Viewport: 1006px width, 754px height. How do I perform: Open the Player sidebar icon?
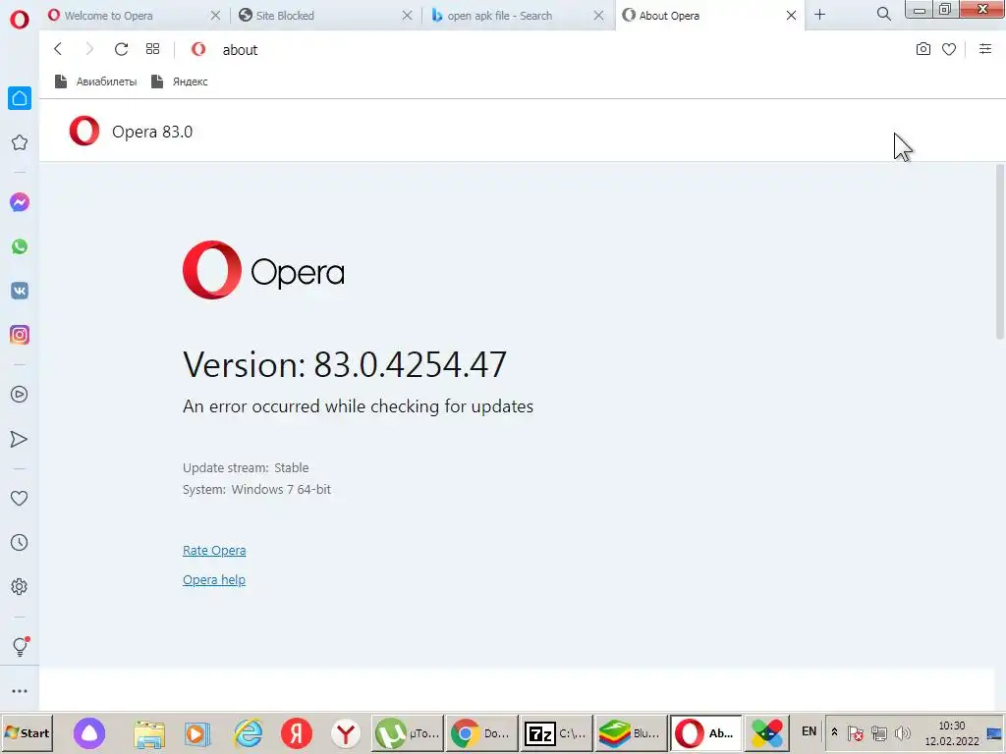tap(20, 395)
